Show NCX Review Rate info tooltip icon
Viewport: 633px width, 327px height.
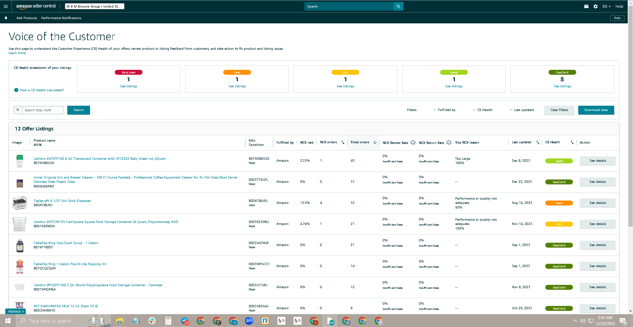pos(413,143)
